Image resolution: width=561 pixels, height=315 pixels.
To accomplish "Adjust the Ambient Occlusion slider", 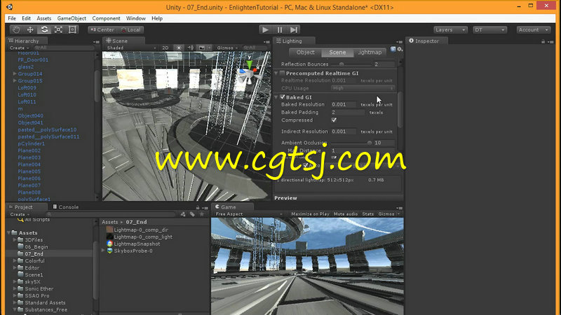I will click(351, 143).
